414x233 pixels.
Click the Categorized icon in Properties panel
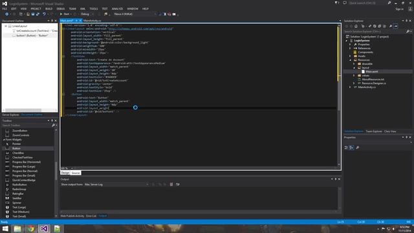346,148
